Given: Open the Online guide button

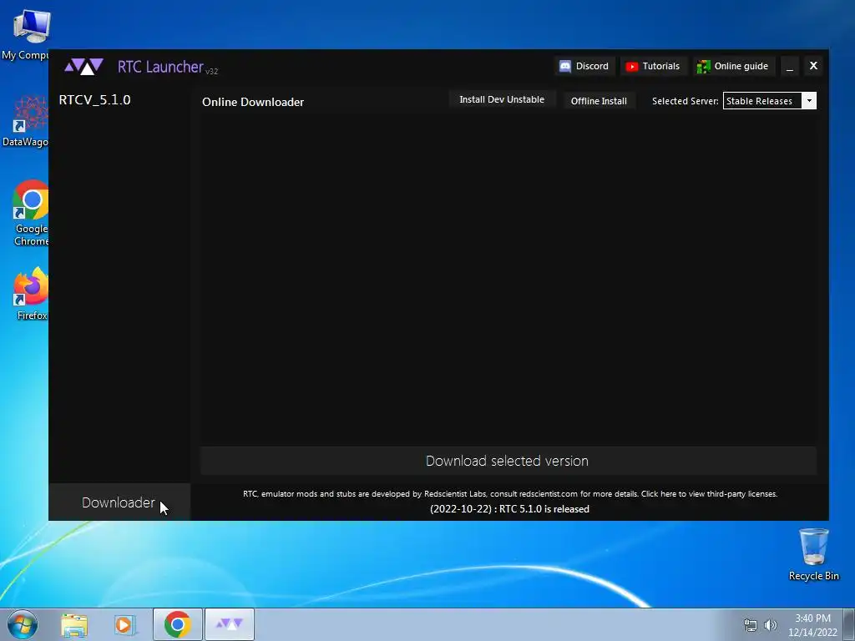Looking at the screenshot, I should (733, 66).
